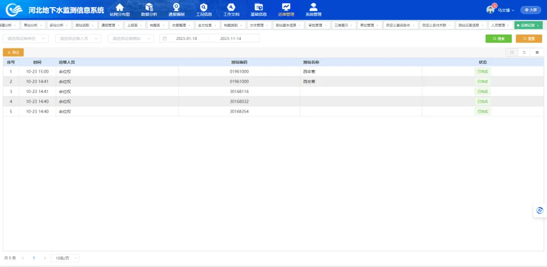Open the 请选择运维人员 dropdown
The image size is (547, 267).
(77, 38)
